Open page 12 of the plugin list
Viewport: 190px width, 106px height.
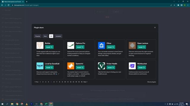pos(71,82)
